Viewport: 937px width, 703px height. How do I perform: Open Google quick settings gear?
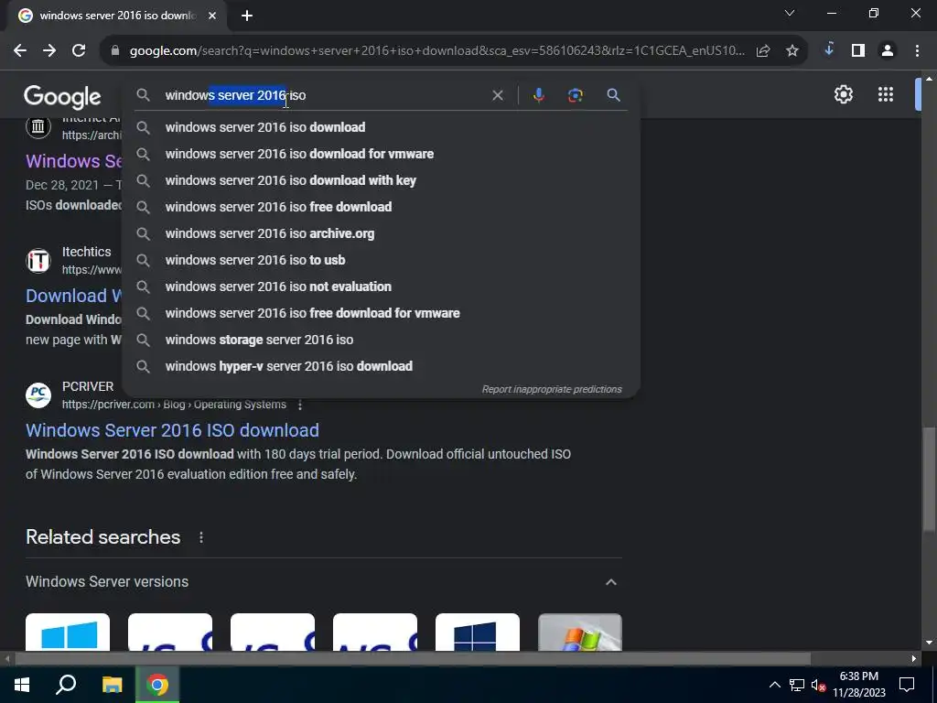[843, 94]
